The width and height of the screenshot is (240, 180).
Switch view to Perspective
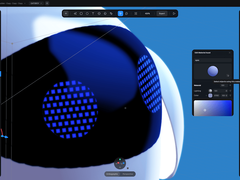[x=128, y=174]
